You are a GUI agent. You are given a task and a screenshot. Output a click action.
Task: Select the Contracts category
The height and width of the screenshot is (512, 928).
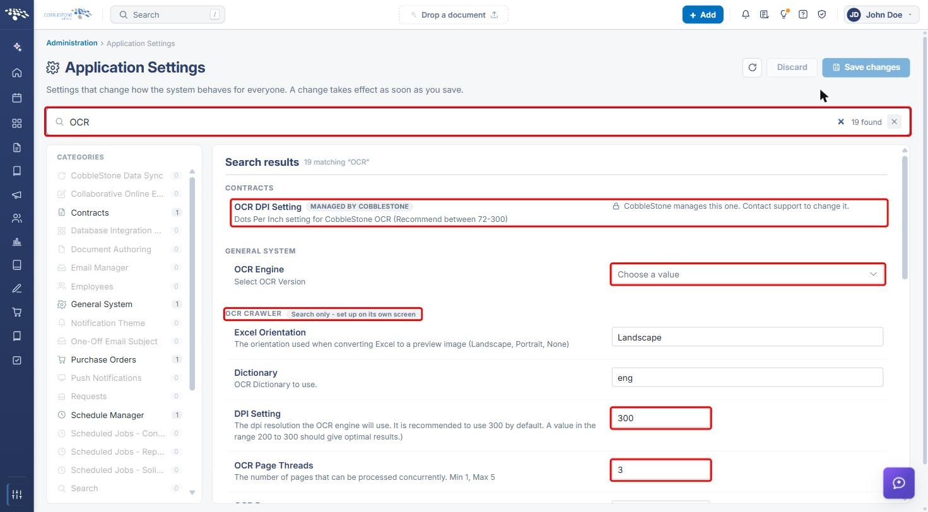(119, 212)
